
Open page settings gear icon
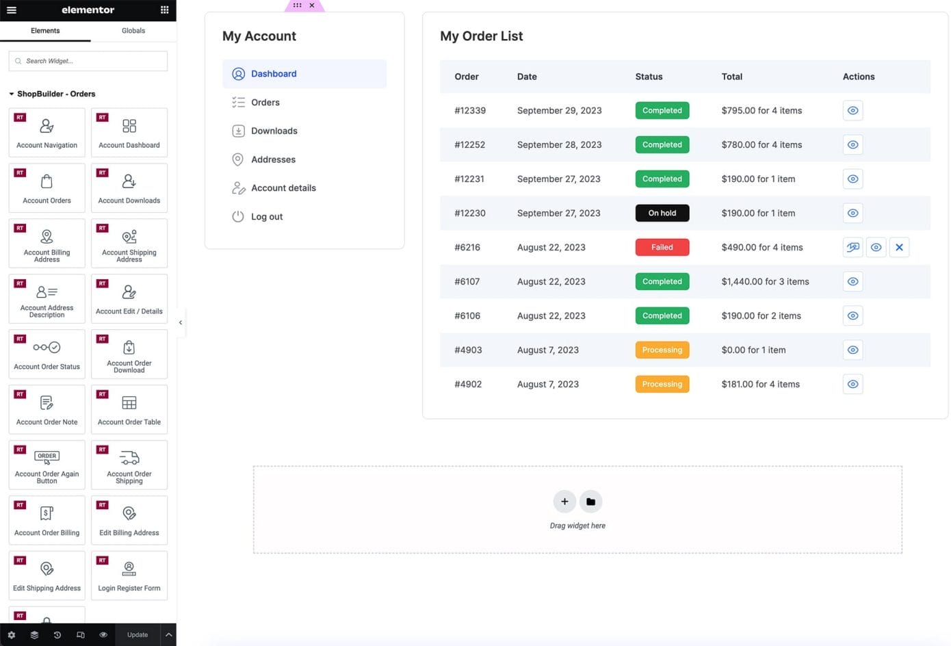coord(12,635)
